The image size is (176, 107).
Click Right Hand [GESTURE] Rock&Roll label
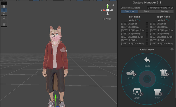[x=161, y=37]
